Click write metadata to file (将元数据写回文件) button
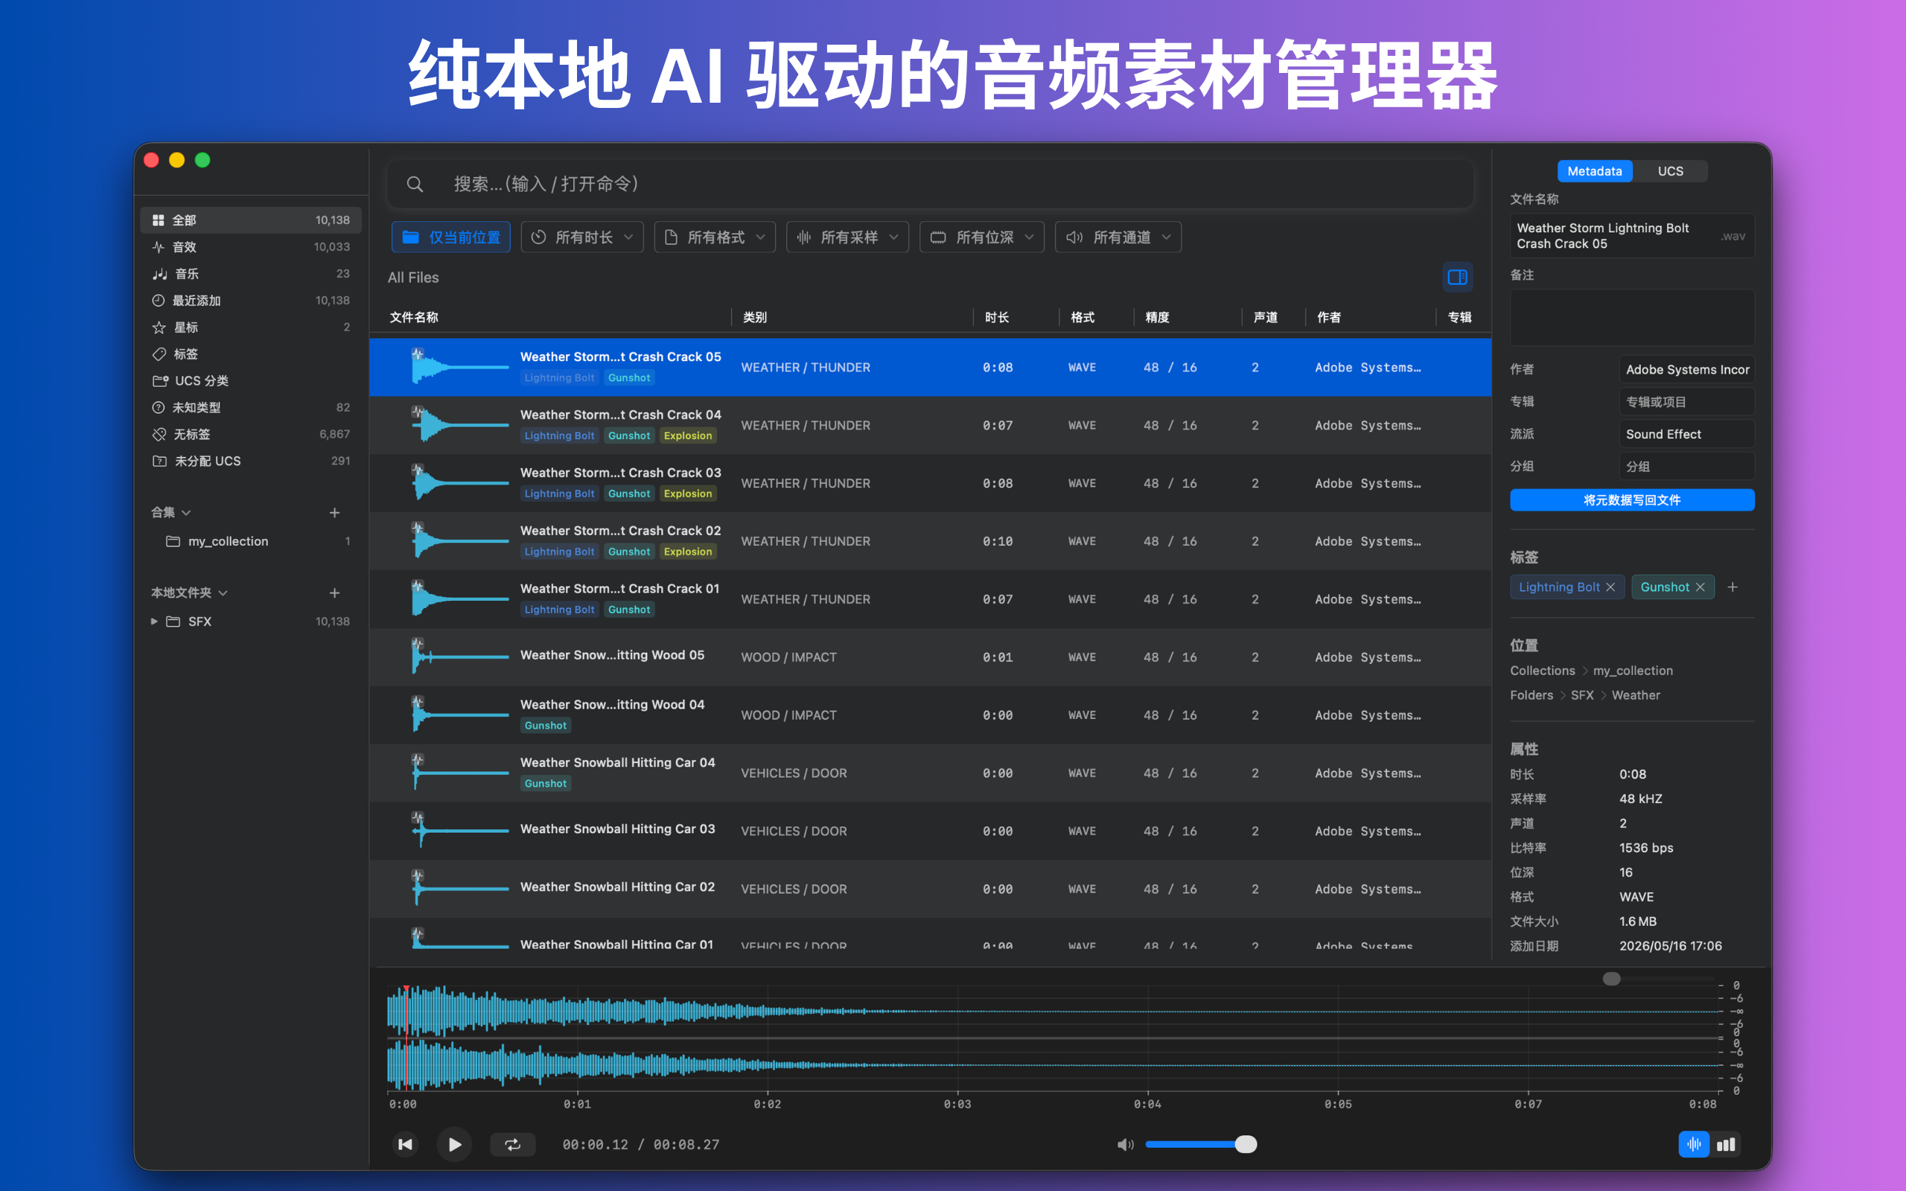 pyautogui.click(x=1632, y=500)
